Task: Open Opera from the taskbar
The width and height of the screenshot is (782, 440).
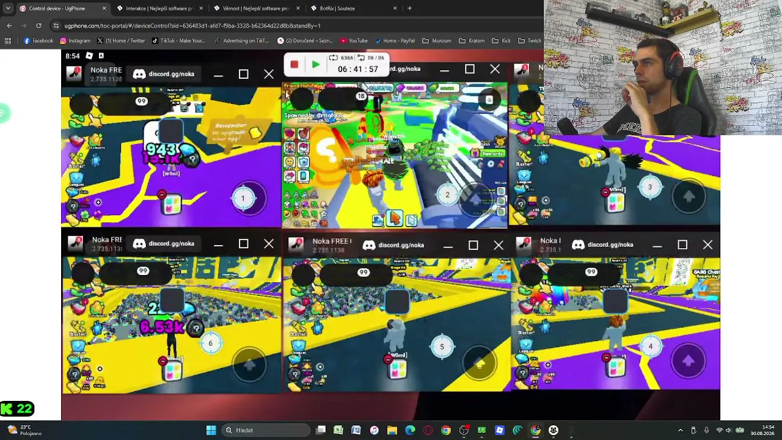Action: [428, 430]
